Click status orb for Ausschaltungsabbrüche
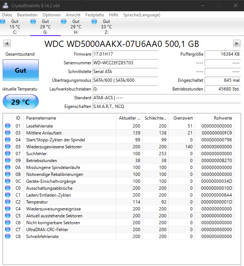Viewport: 244px width, 266px height. tap(8, 188)
